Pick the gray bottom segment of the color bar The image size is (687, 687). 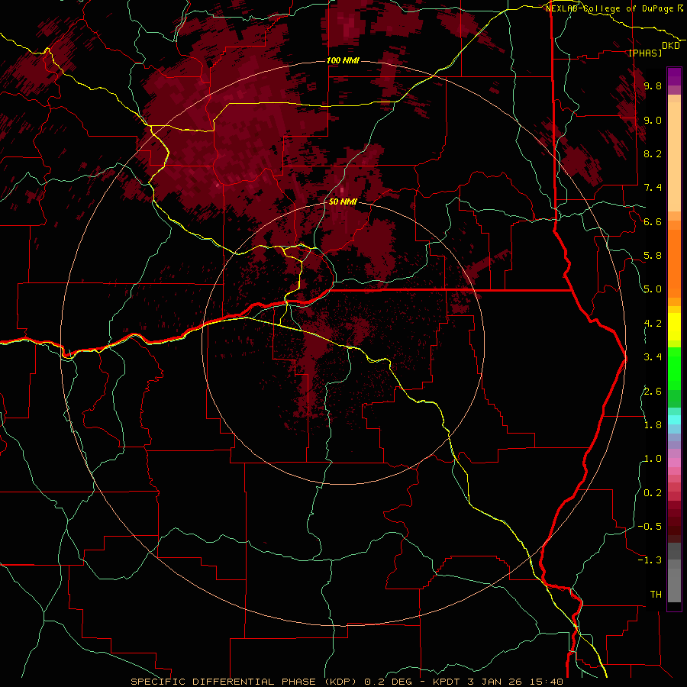tap(674, 585)
